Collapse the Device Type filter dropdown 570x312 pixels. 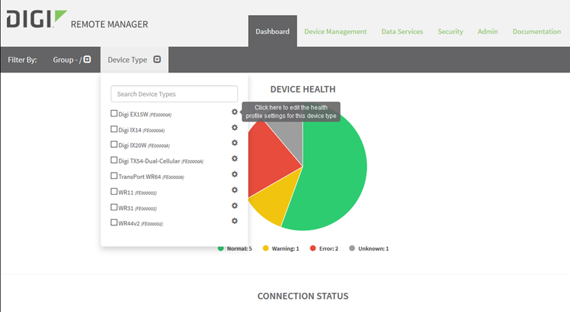click(x=134, y=60)
